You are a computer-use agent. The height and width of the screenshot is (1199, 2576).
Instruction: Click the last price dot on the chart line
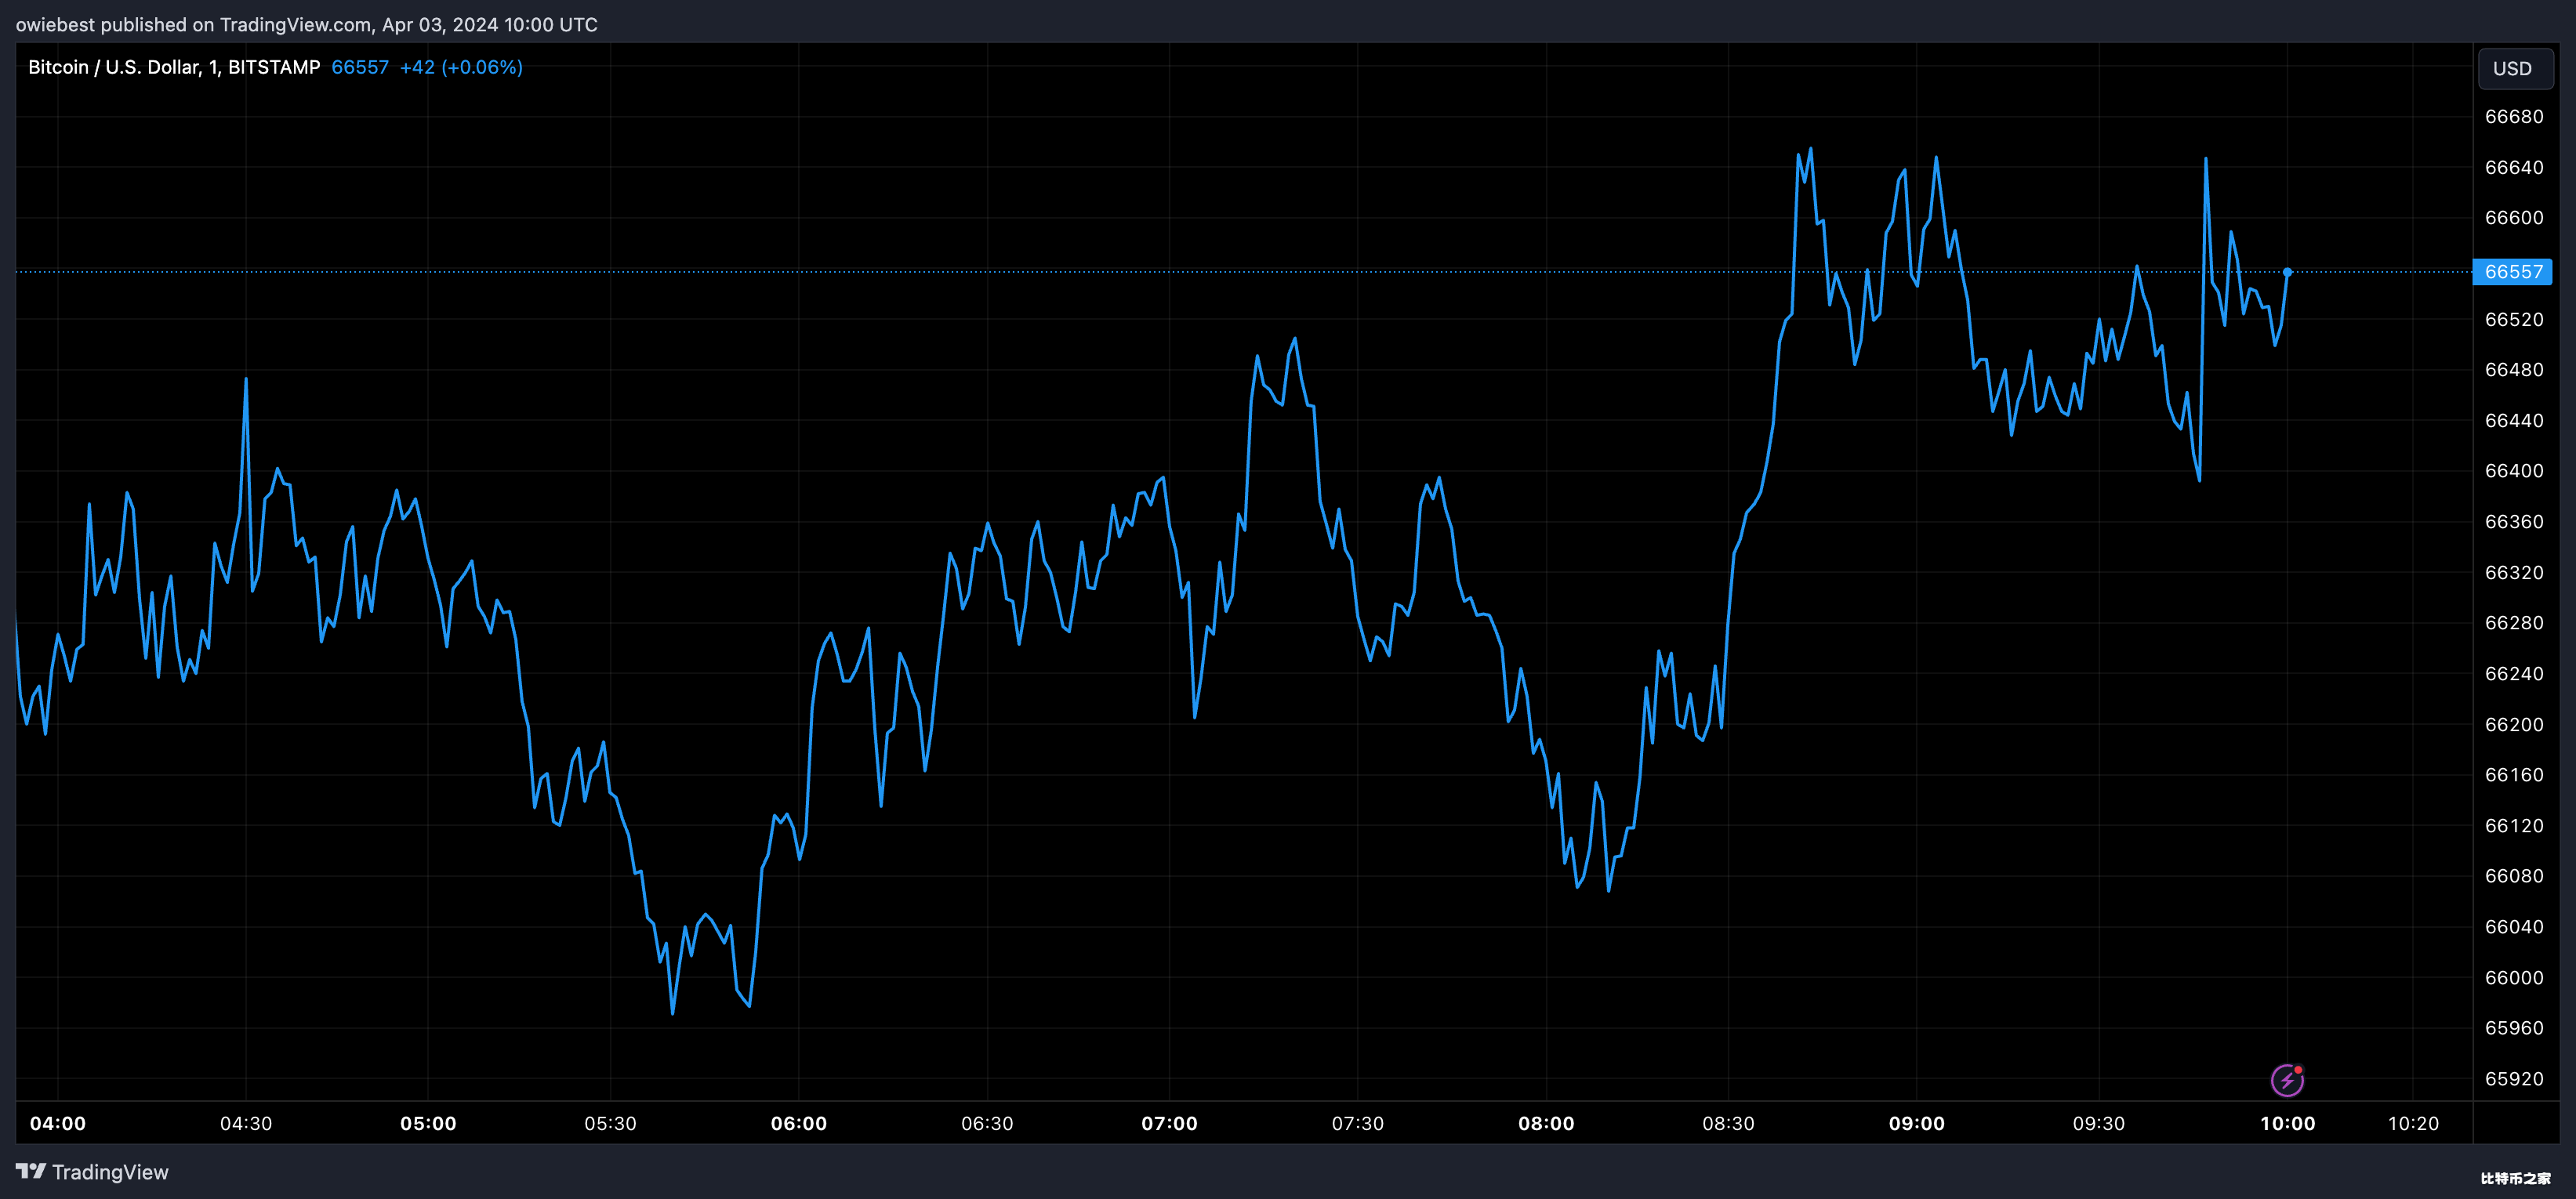point(2287,272)
